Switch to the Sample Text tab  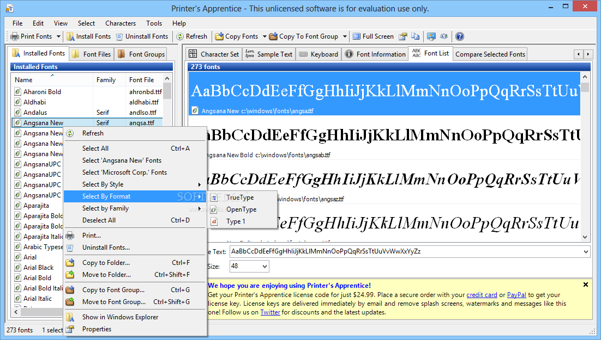tap(269, 54)
